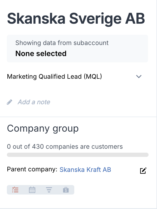Select the briefcase dollar orders icon
The image size is (157, 209).
coord(66,190)
